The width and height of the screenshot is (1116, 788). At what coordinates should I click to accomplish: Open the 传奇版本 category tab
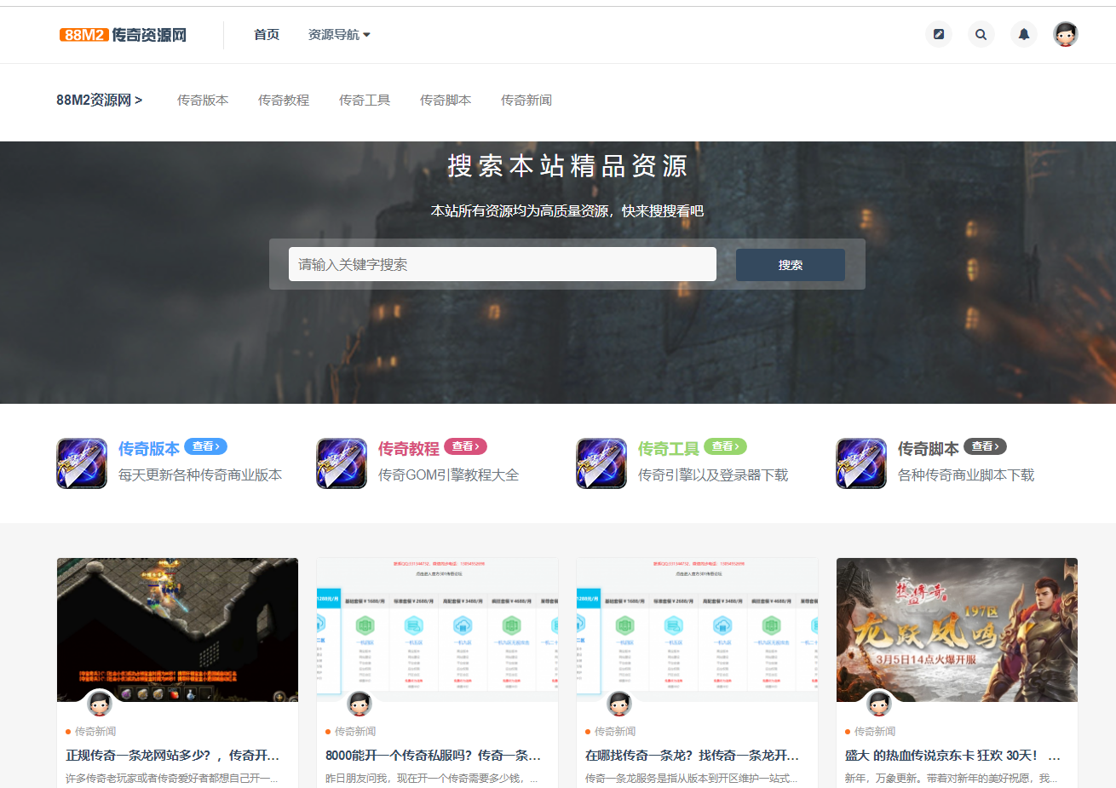[203, 101]
